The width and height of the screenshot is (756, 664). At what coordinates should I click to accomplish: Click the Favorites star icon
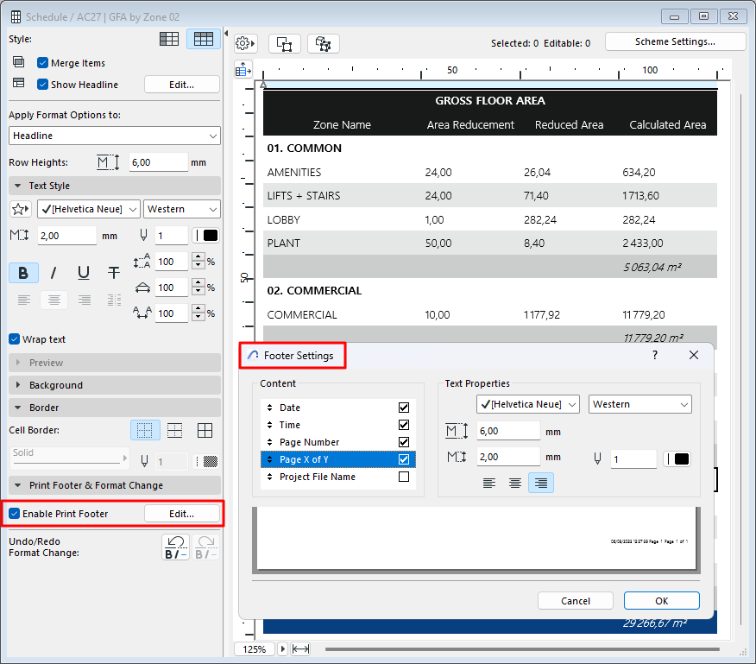pyautogui.click(x=21, y=209)
